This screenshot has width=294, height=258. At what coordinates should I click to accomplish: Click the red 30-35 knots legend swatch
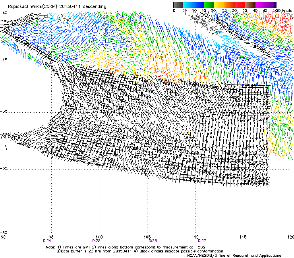240,5
